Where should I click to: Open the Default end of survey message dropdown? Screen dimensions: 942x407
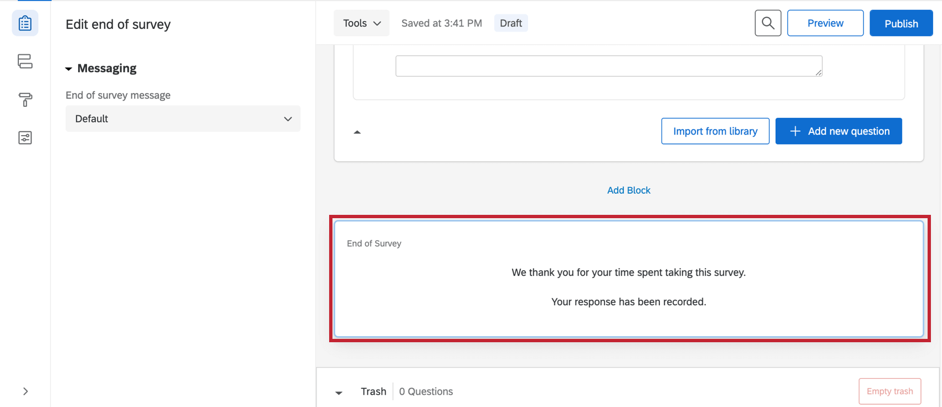click(x=183, y=119)
